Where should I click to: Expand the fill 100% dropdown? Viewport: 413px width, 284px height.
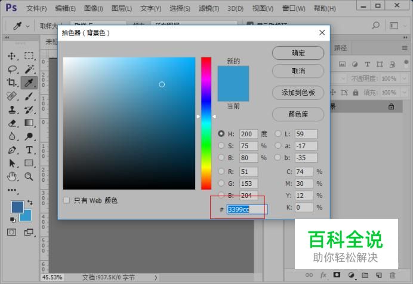coord(404,93)
